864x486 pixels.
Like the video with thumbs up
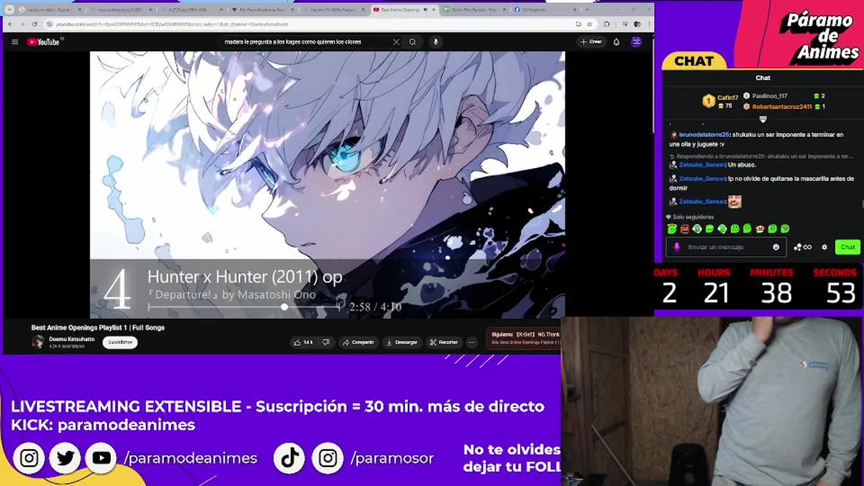(303, 342)
